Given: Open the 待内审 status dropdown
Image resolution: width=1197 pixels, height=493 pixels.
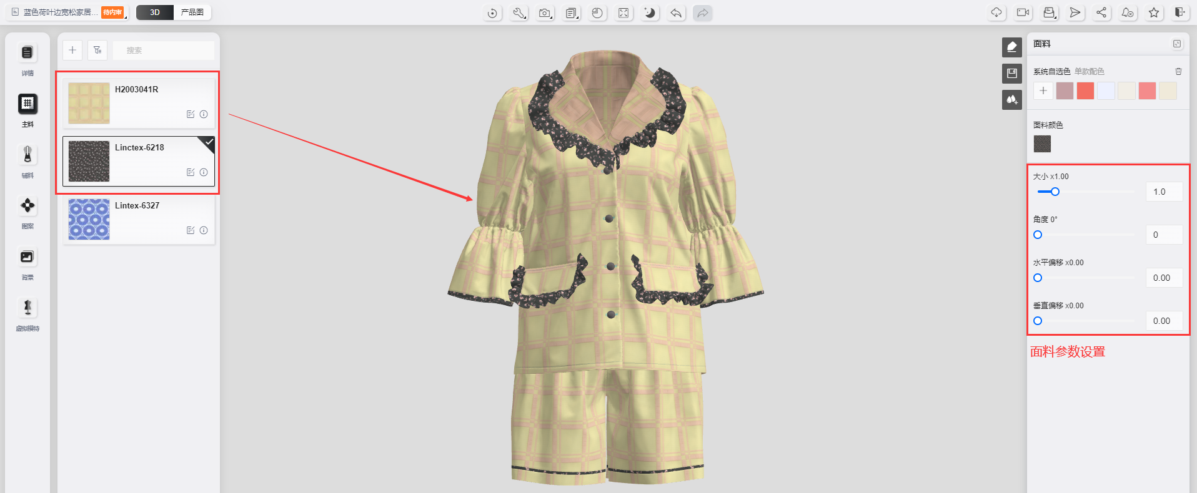Looking at the screenshot, I should pyautogui.click(x=113, y=12).
